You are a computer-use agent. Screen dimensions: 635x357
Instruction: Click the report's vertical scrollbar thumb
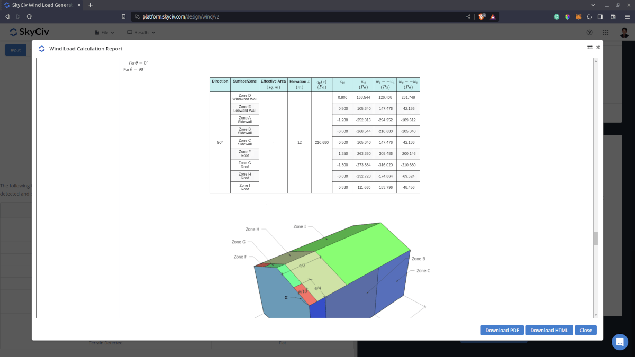596,238
